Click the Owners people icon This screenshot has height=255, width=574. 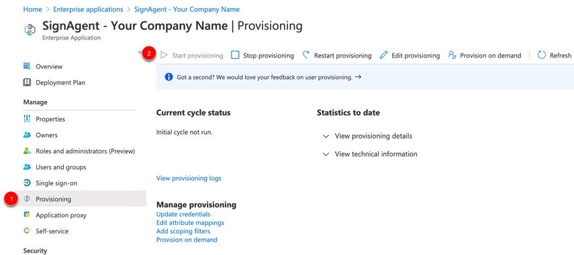[27, 135]
